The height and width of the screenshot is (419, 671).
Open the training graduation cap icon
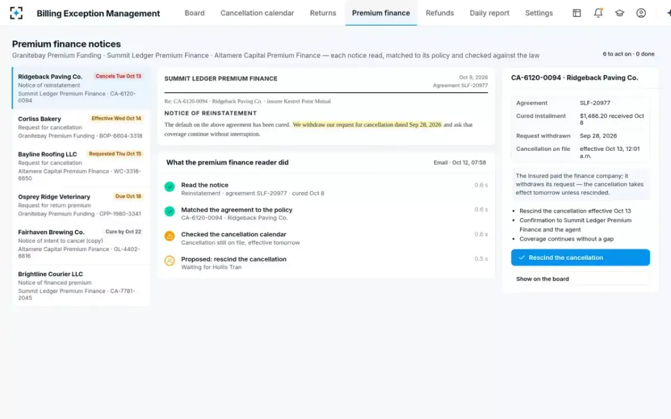(x=620, y=13)
